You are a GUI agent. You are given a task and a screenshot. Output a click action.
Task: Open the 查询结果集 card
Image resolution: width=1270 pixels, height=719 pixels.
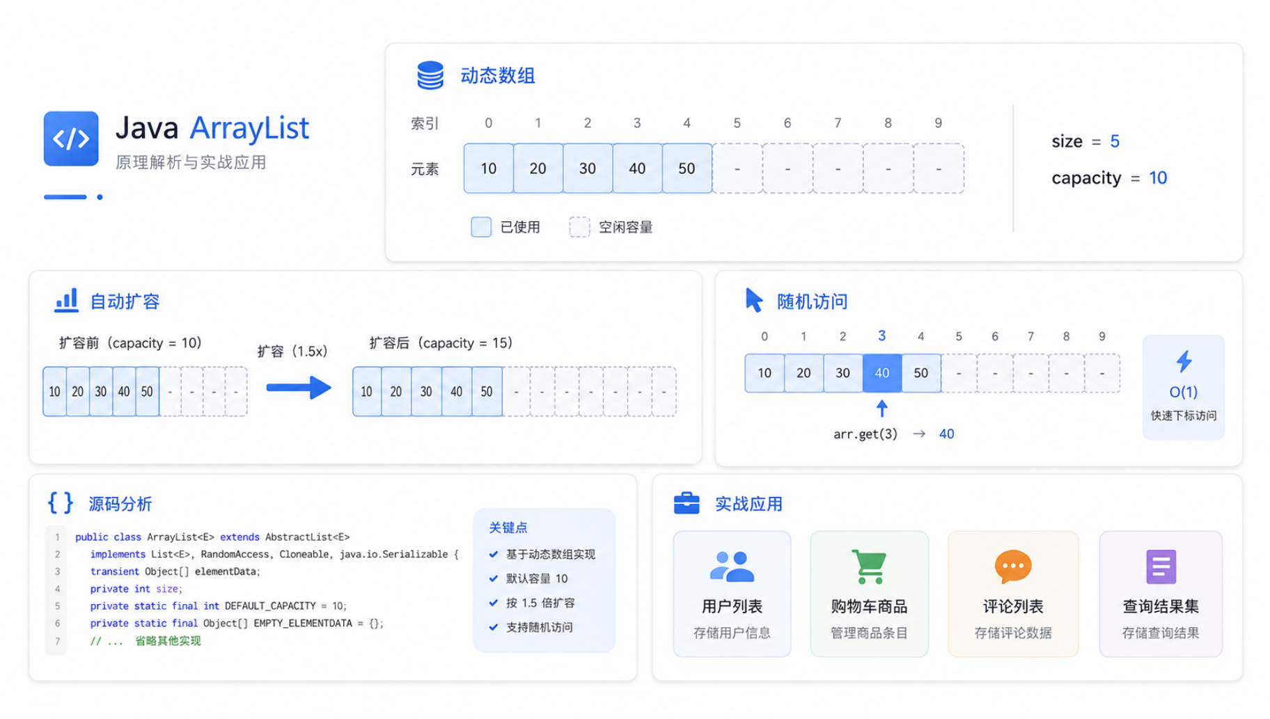click(1161, 594)
